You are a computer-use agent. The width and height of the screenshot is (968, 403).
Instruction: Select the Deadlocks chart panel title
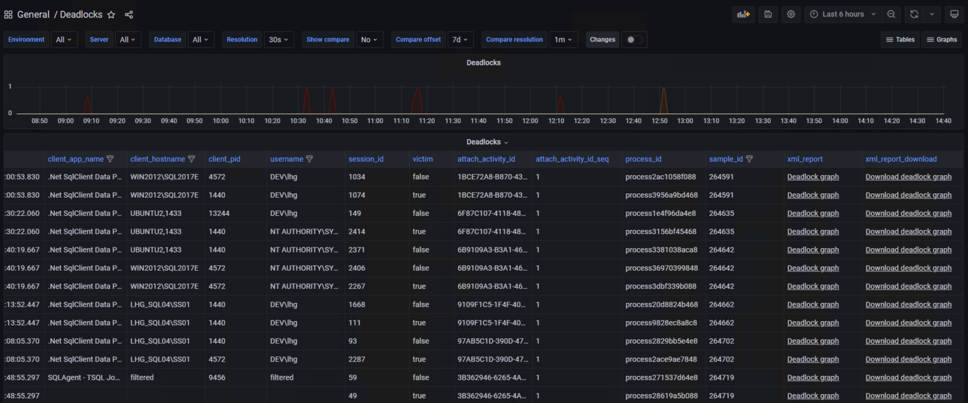[483, 63]
